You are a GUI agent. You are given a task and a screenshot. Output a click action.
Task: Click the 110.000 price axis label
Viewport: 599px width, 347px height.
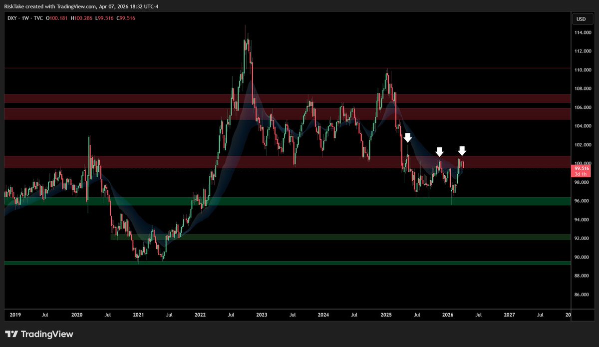click(583, 70)
